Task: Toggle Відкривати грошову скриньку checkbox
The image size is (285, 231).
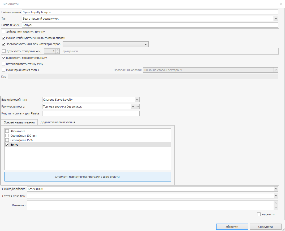Action: 4,58
